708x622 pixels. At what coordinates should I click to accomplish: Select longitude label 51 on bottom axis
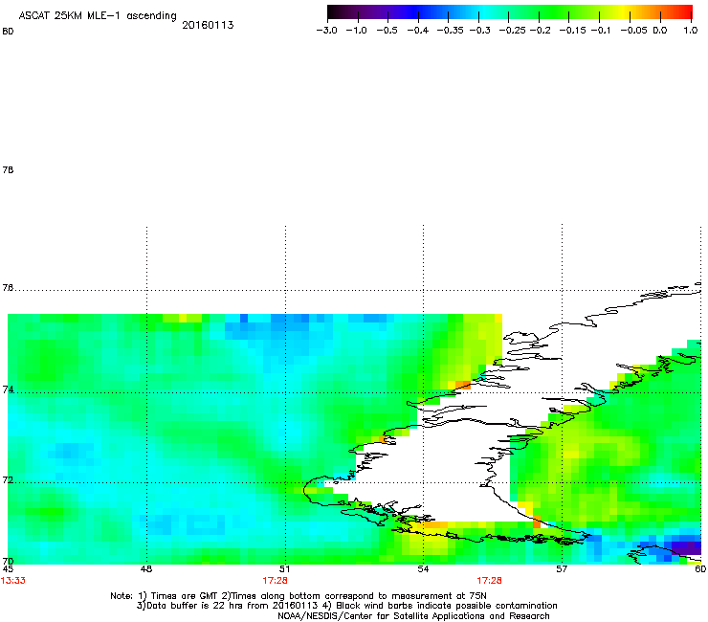pyautogui.click(x=284, y=569)
